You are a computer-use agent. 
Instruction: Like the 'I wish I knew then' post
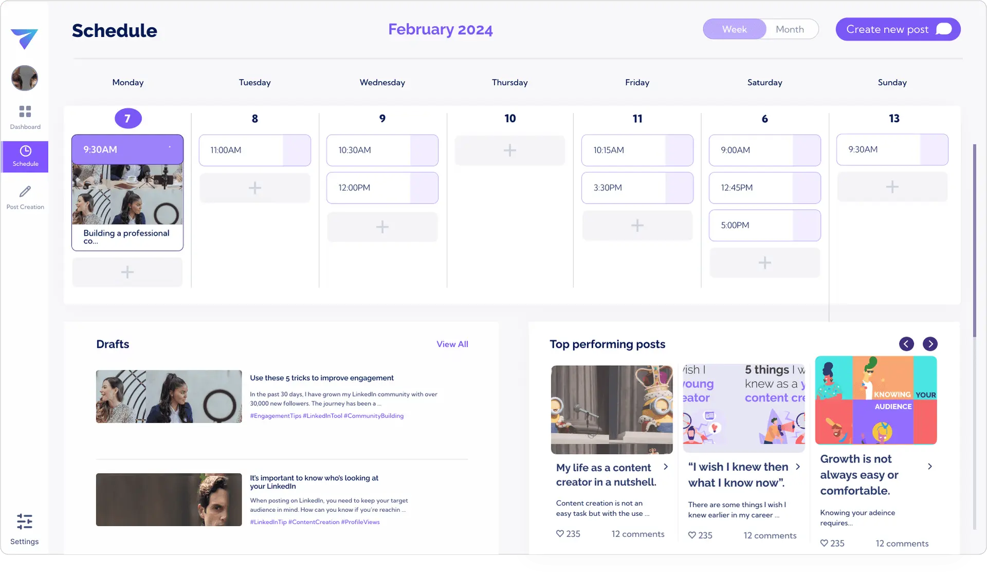692,535
